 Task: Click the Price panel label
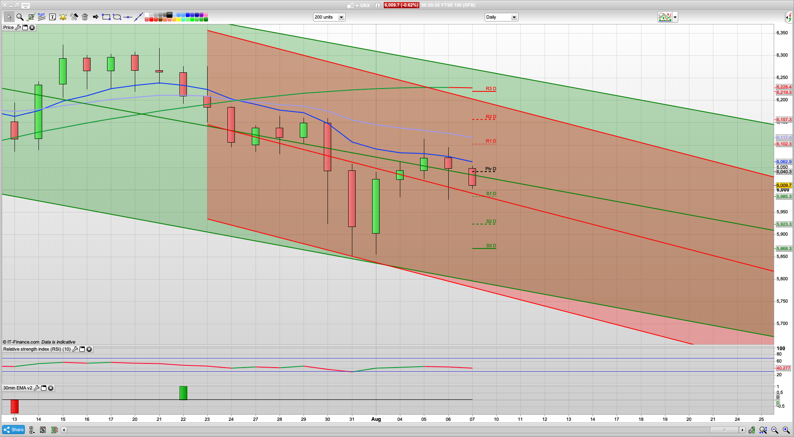[x=8, y=27]
